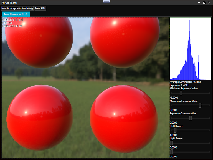Click the small handle at title bar center
This screenshot has height=160, width=213.
click(x=106, y=1)
